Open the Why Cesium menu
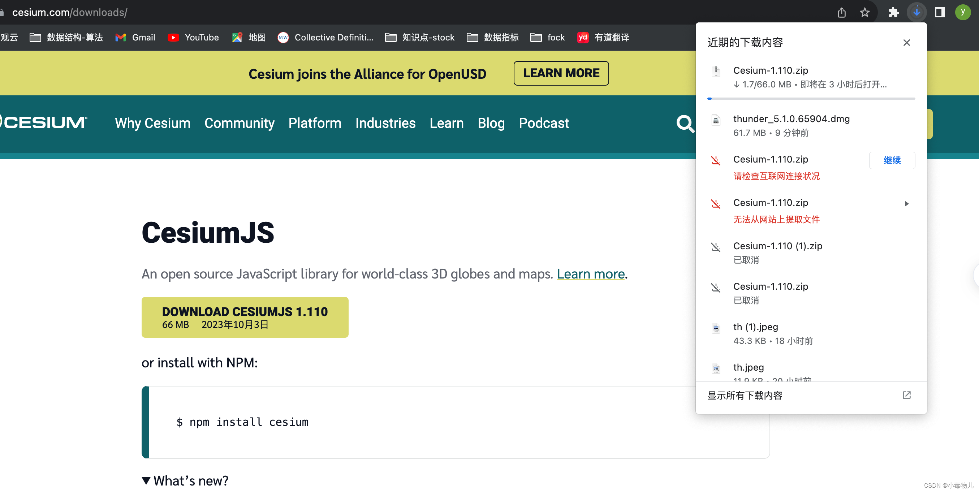 tap(153, 123)
